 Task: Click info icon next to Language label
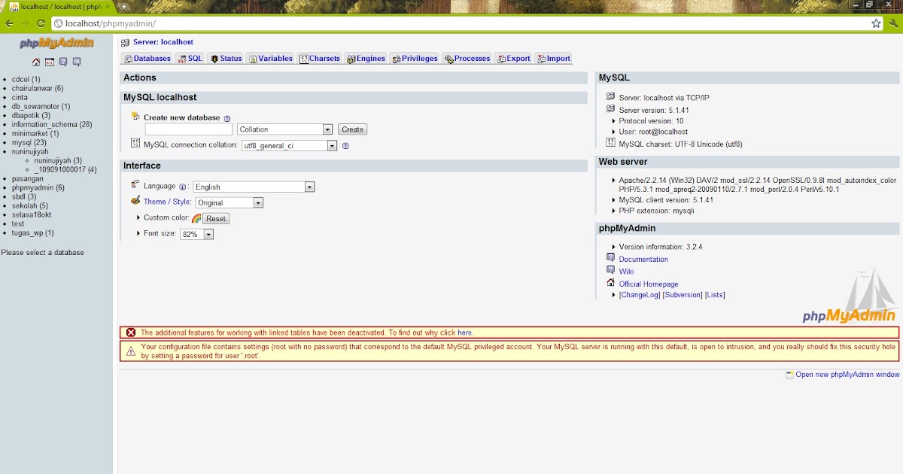(x=183, y=187)
